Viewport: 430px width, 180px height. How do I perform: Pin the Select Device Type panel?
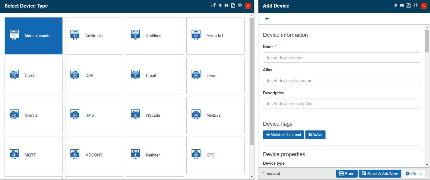pyautogui.click(x=220, y=5)
